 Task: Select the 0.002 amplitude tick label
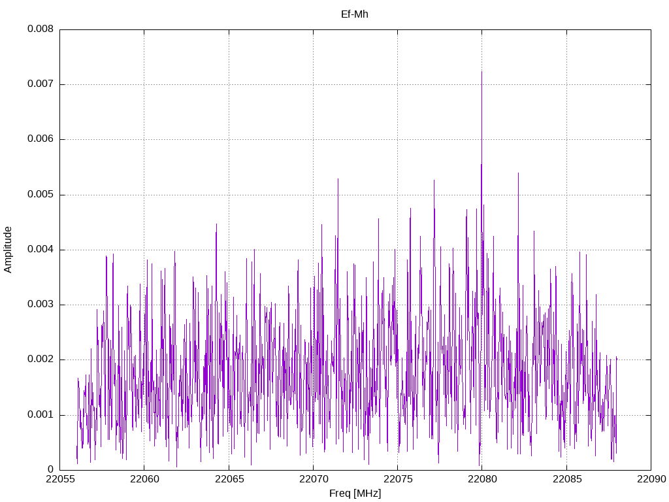40,360
